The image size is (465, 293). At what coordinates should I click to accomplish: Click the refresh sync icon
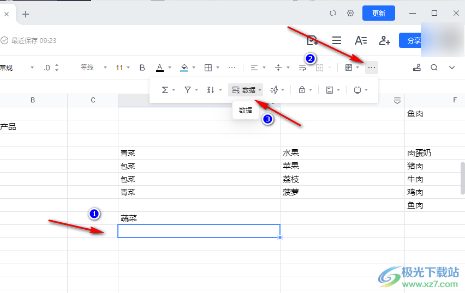click(333, 13)
